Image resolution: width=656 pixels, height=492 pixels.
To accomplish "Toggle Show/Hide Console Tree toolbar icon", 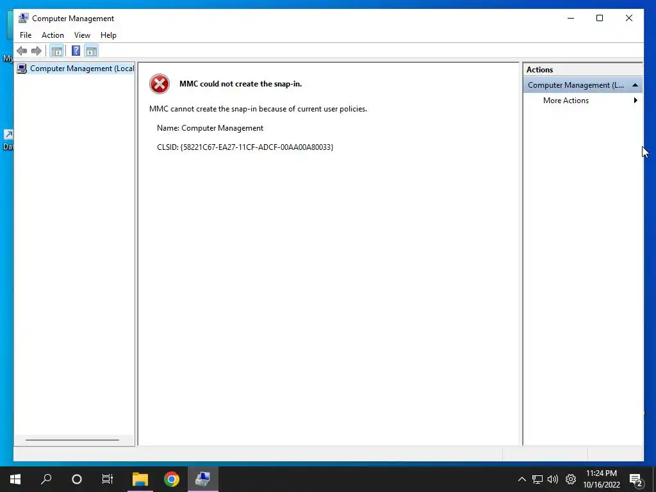I will 56,51.
